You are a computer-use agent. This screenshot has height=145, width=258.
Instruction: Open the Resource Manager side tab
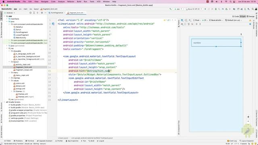[2, 30]
